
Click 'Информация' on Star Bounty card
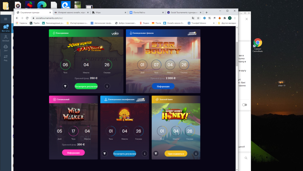pos(163,86)
